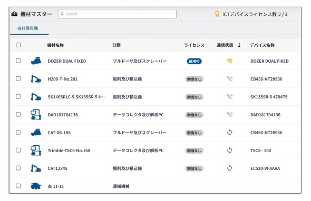Click the excavator icon for CAT12345
311x201 pixels.
[x=36, y=168]
